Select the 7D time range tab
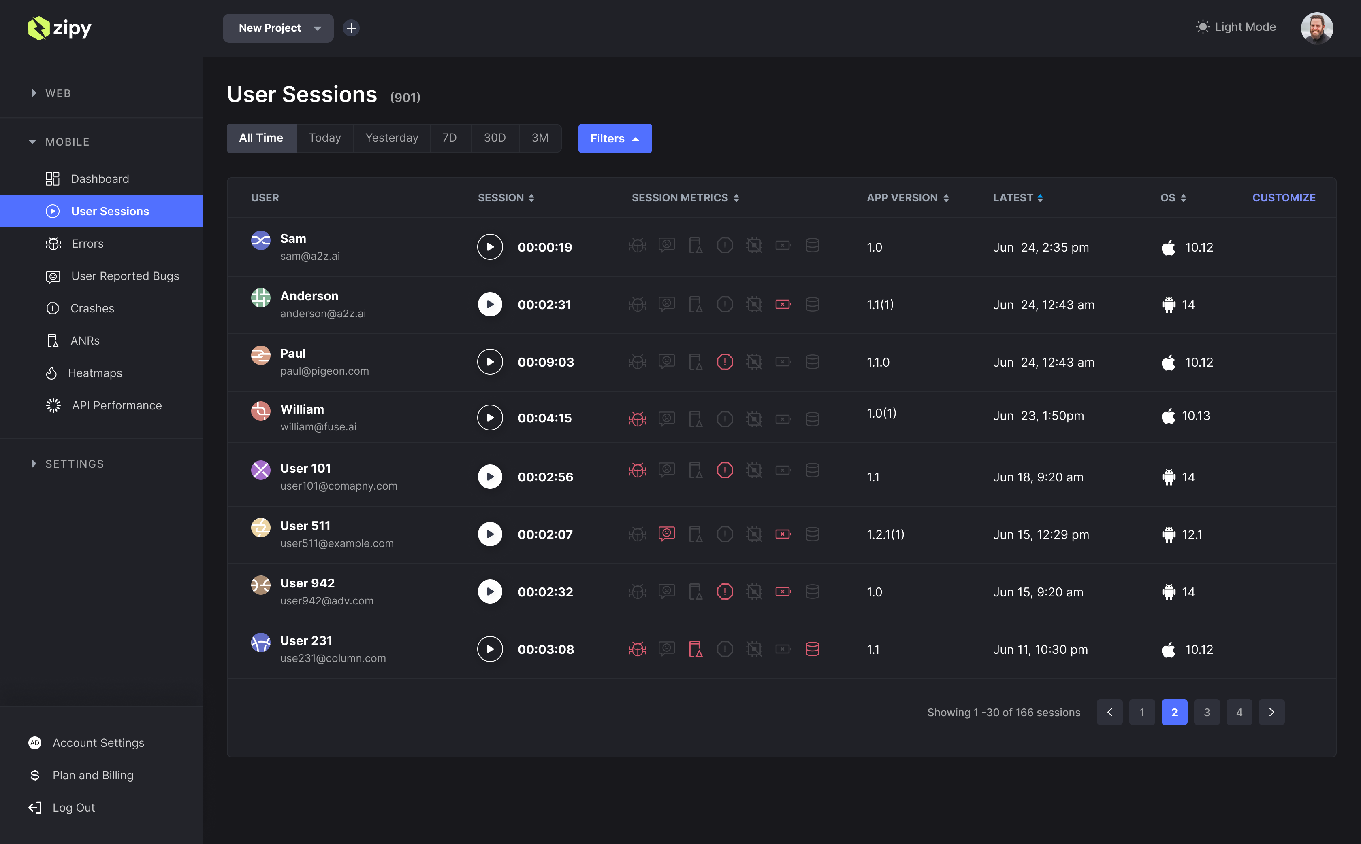This screenshot has width=1361, height=844. 449,138
